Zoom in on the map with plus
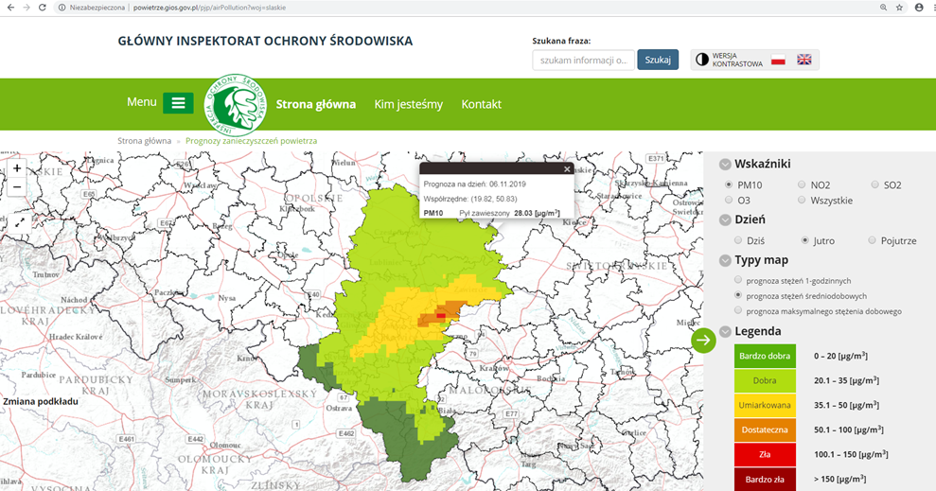The width and height of the screenshot is (936, 491). point(17,168)
